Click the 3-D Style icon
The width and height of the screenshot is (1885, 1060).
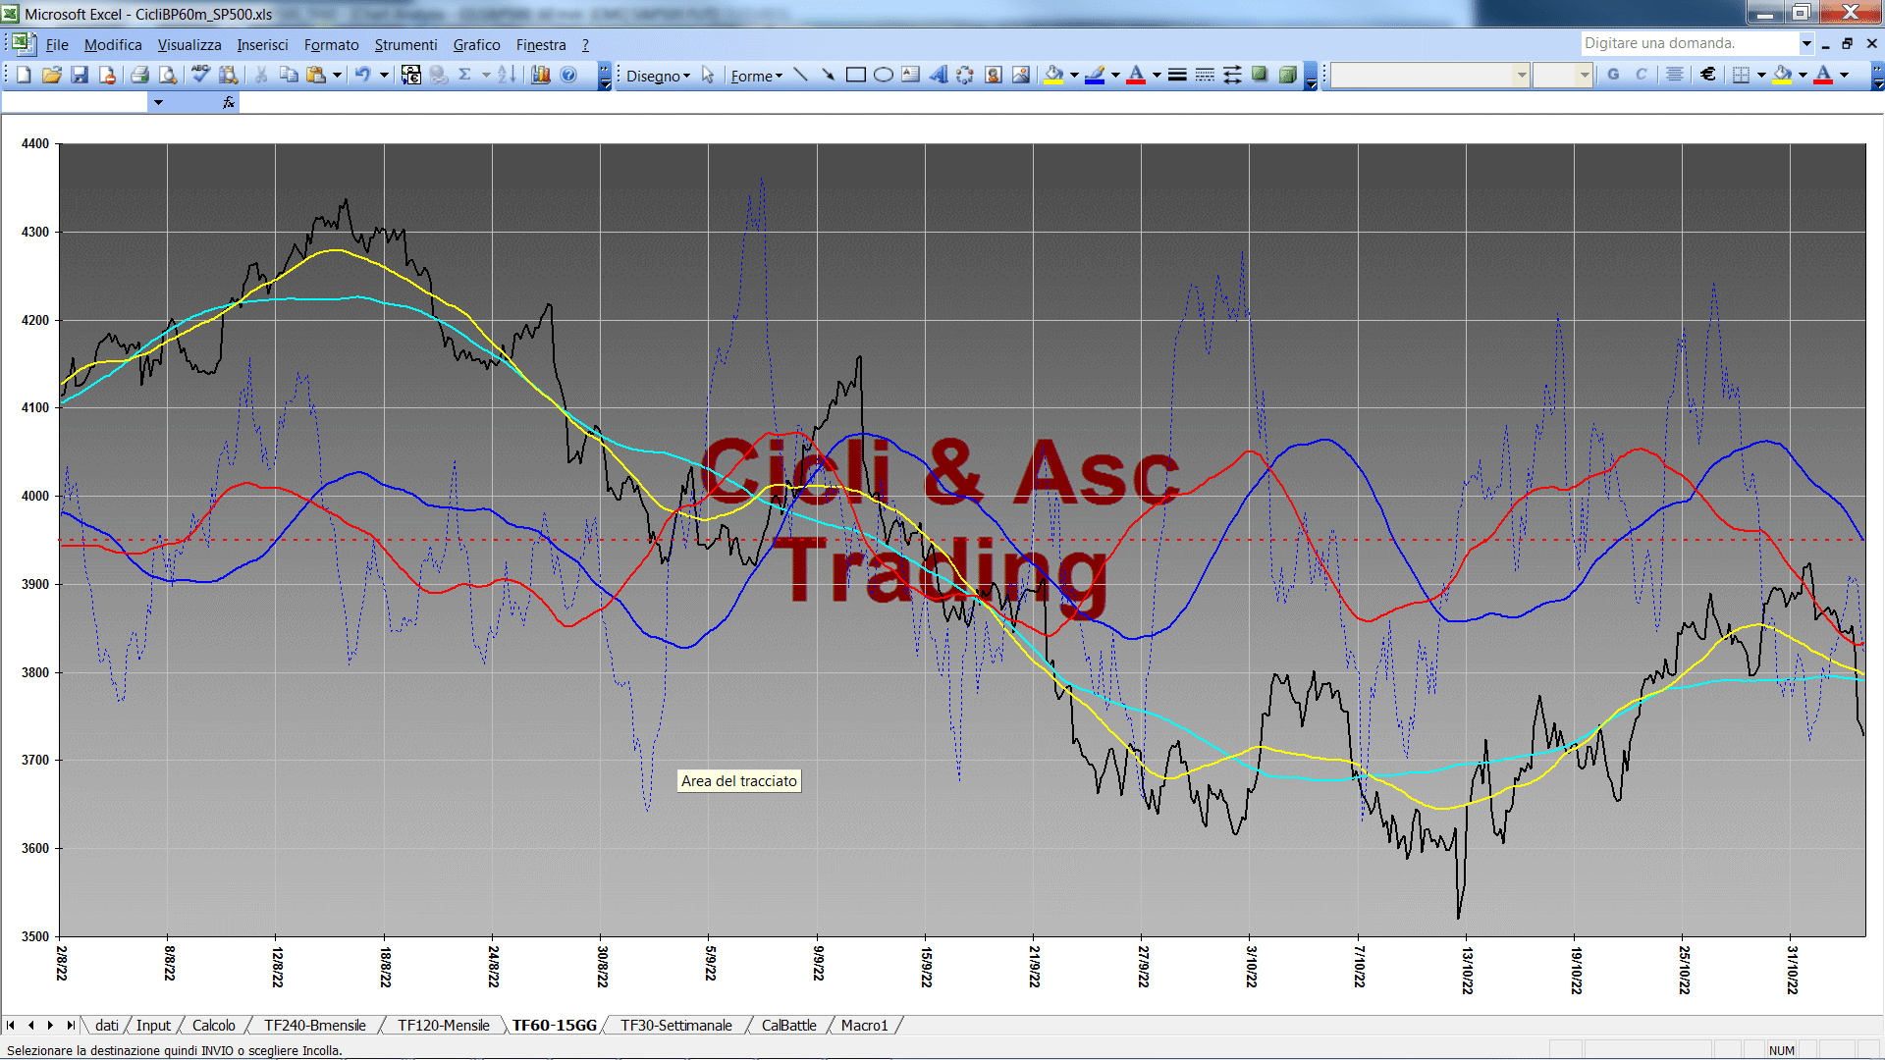1287,75
